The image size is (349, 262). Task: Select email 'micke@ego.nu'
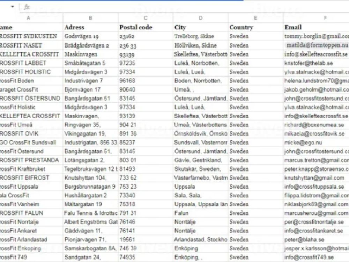pyautogui.click(x=316, y=143)
